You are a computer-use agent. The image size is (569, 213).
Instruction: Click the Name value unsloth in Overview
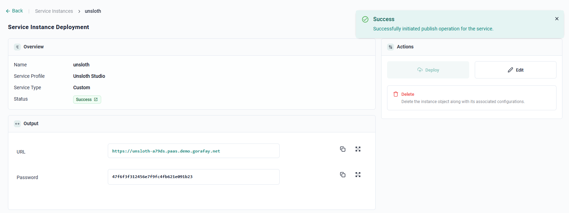tap(81, 65)
